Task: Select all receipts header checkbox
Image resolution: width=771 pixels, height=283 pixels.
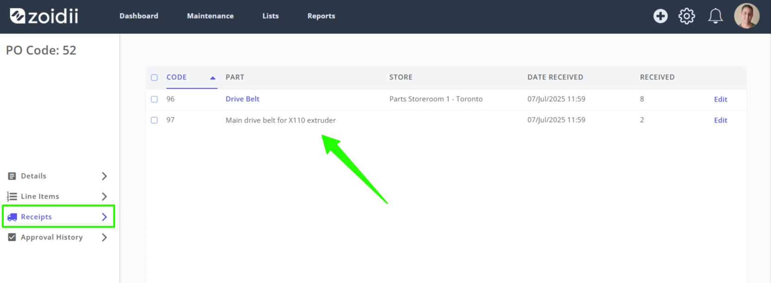Action: [154, 77]
